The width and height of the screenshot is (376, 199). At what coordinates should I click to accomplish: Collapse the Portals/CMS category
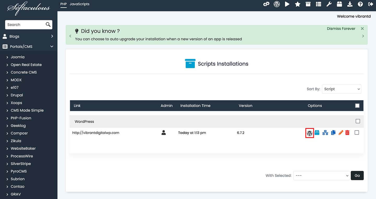click(29, 46)
